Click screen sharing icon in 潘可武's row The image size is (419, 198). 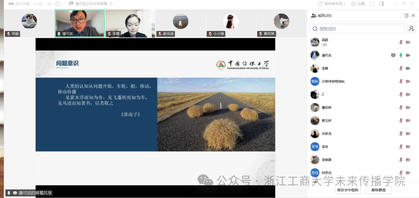[x=393, y=55]
